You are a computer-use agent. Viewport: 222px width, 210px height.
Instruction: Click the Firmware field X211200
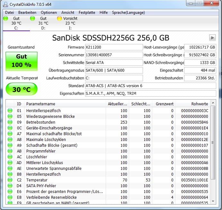(114, 47)
